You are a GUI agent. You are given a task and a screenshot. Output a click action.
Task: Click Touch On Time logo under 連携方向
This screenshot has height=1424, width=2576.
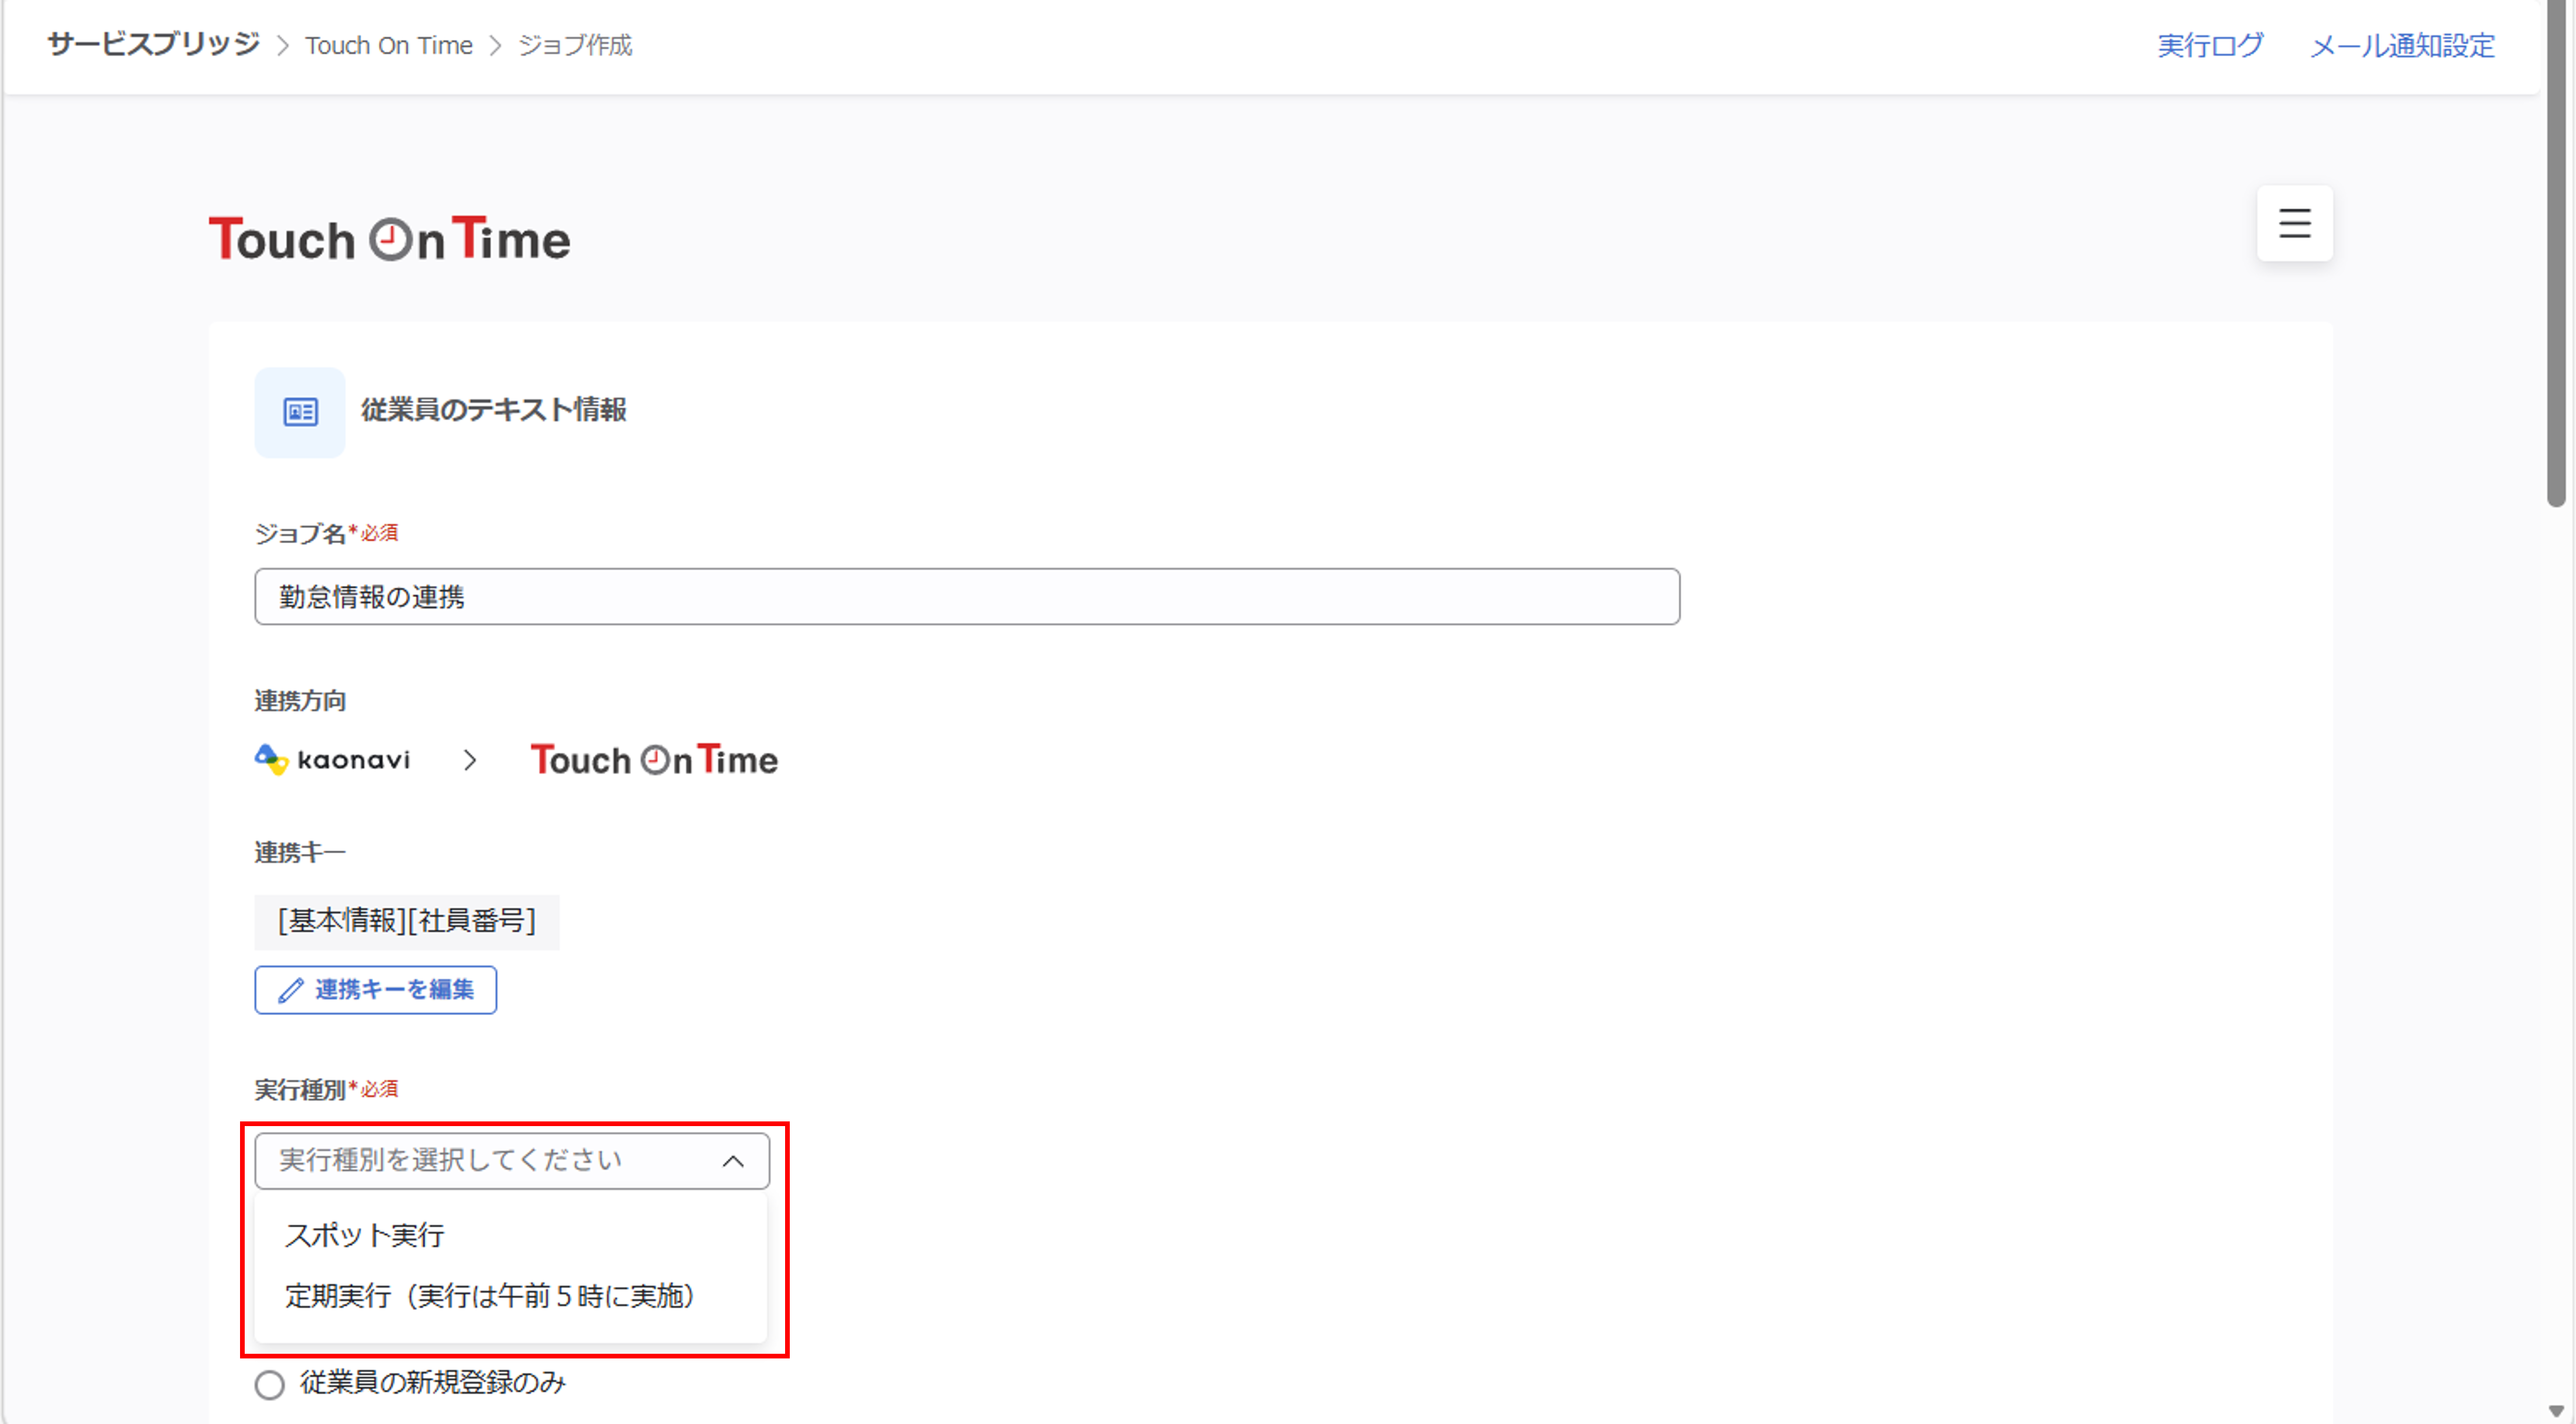(654, 760)
